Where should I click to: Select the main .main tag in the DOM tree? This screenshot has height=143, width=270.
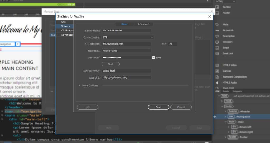click(x=232, y=122)
